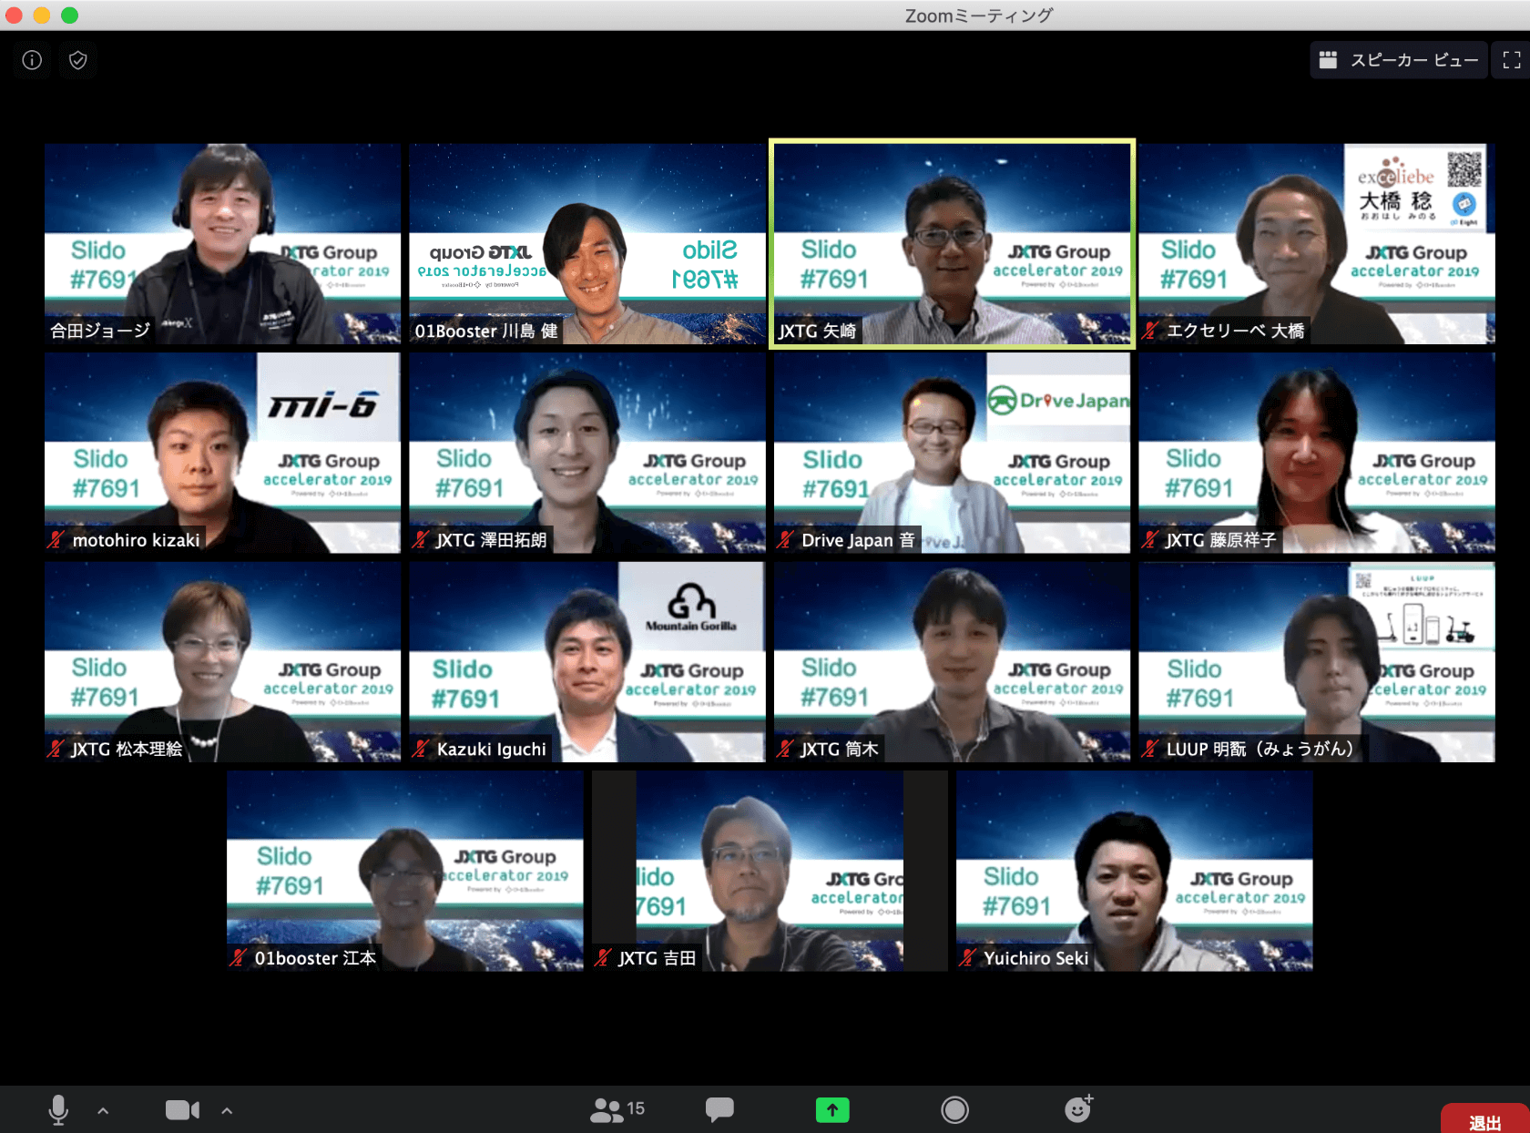Select the JXTG 吉田 video tile
Image resolution: width=1530 pixels, height=1133 pixels.
(770, 871)
